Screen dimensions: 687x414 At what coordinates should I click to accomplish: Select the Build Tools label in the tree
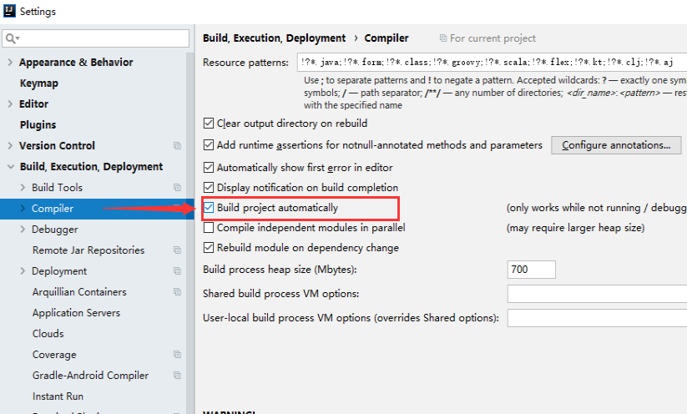(x=57, y=188)
